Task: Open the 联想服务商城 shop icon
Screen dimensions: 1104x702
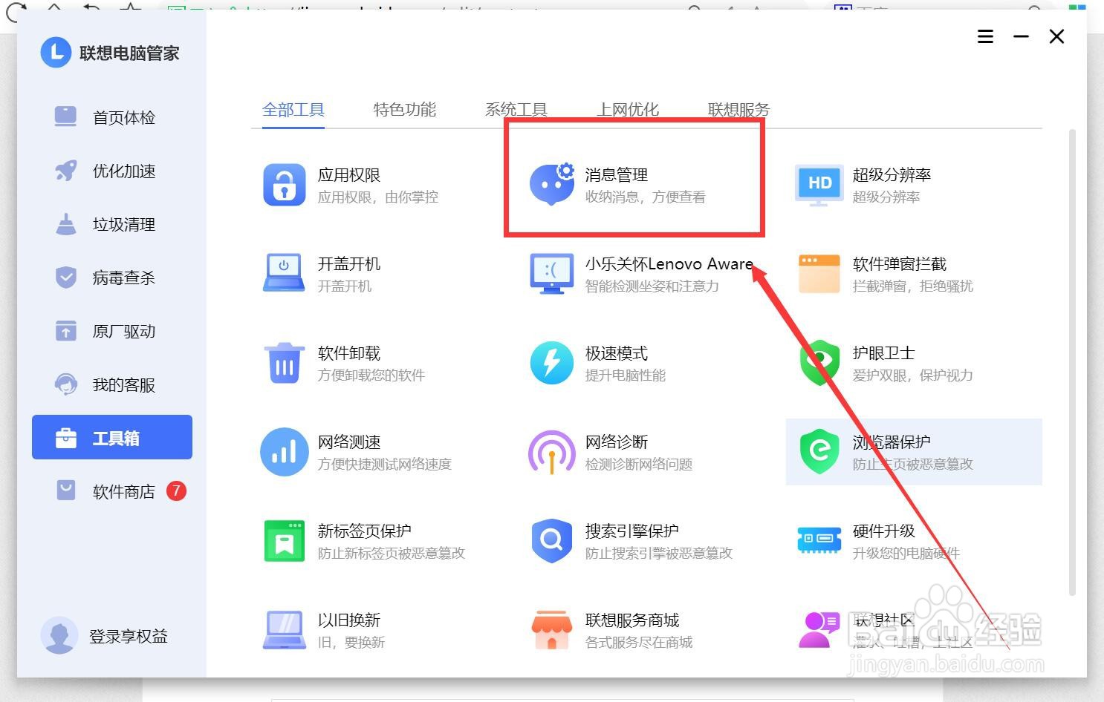Action: coord(551,630)
